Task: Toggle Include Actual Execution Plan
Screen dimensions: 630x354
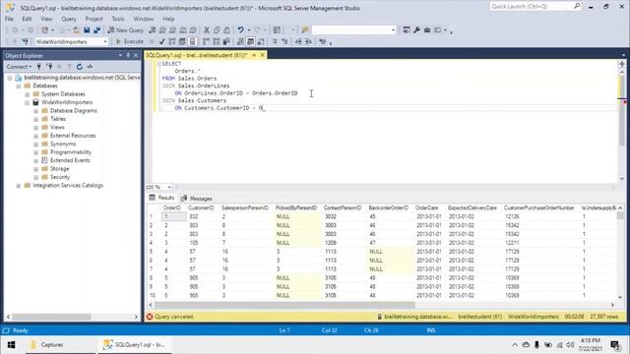Action: click(x=206, y=41)
